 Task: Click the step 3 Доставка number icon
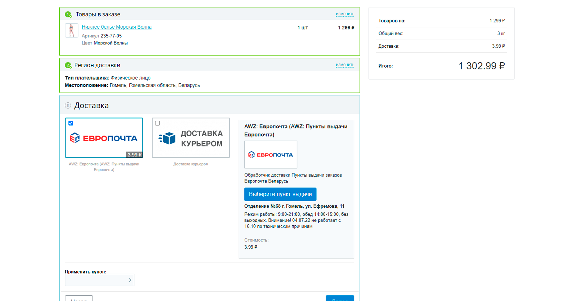[68, 106]
